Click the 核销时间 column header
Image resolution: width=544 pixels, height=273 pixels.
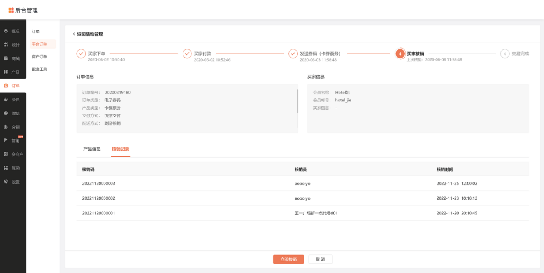tap(445, 169)
